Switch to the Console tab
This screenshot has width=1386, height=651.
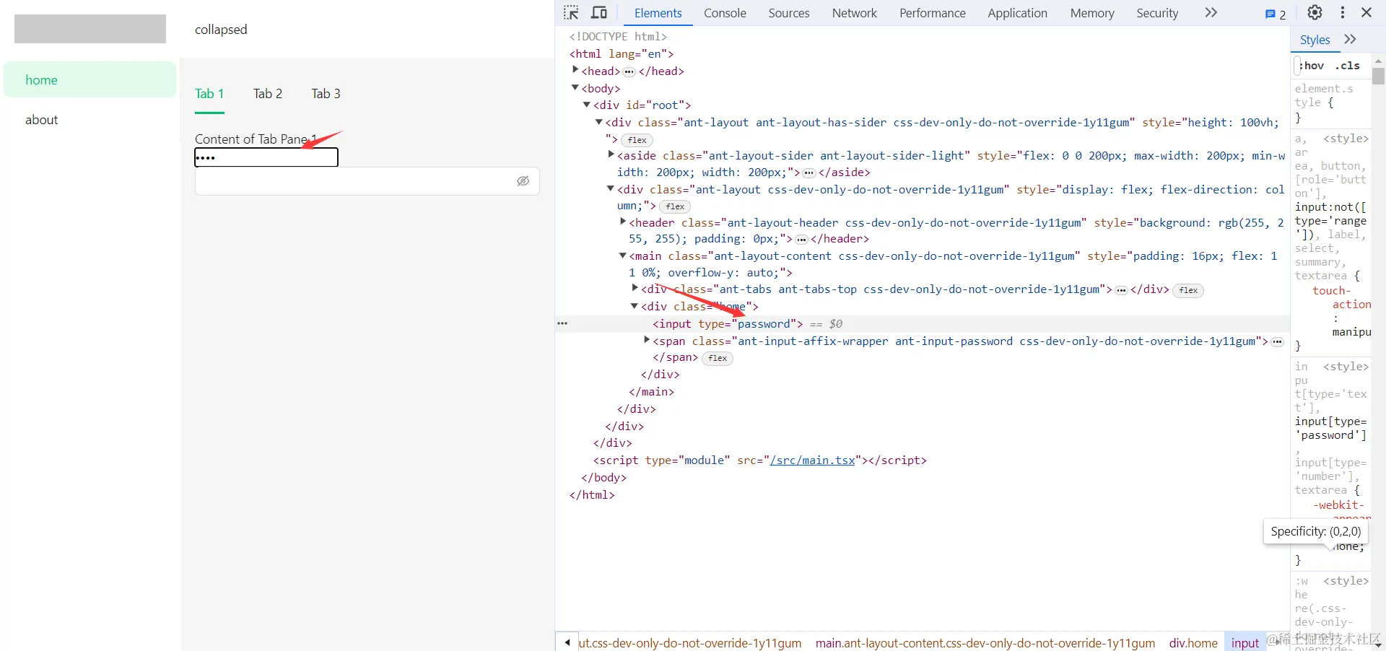point(725,13)
